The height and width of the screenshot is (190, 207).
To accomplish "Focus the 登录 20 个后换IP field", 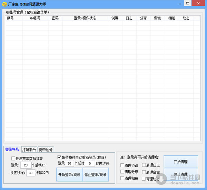I will pos(26,165).
